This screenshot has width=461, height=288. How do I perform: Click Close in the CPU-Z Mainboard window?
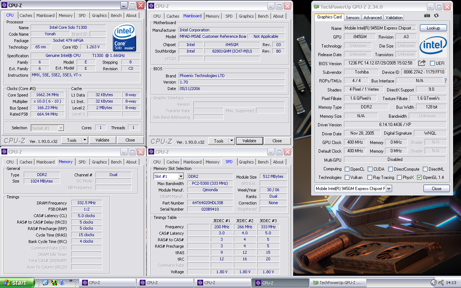point(277,141)
